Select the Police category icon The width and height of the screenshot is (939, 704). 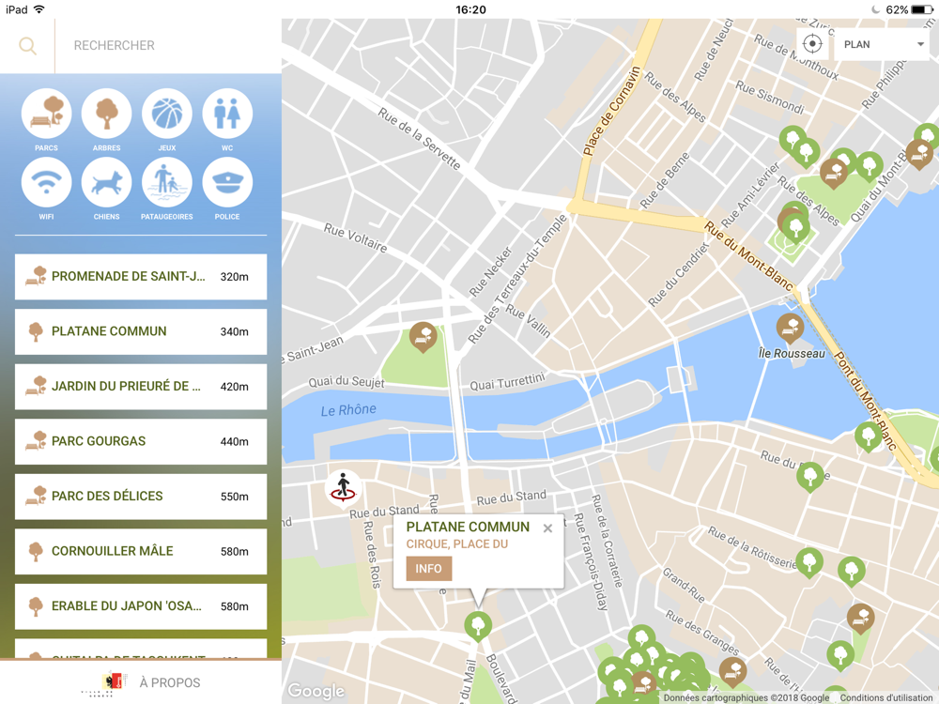(227, 183)
